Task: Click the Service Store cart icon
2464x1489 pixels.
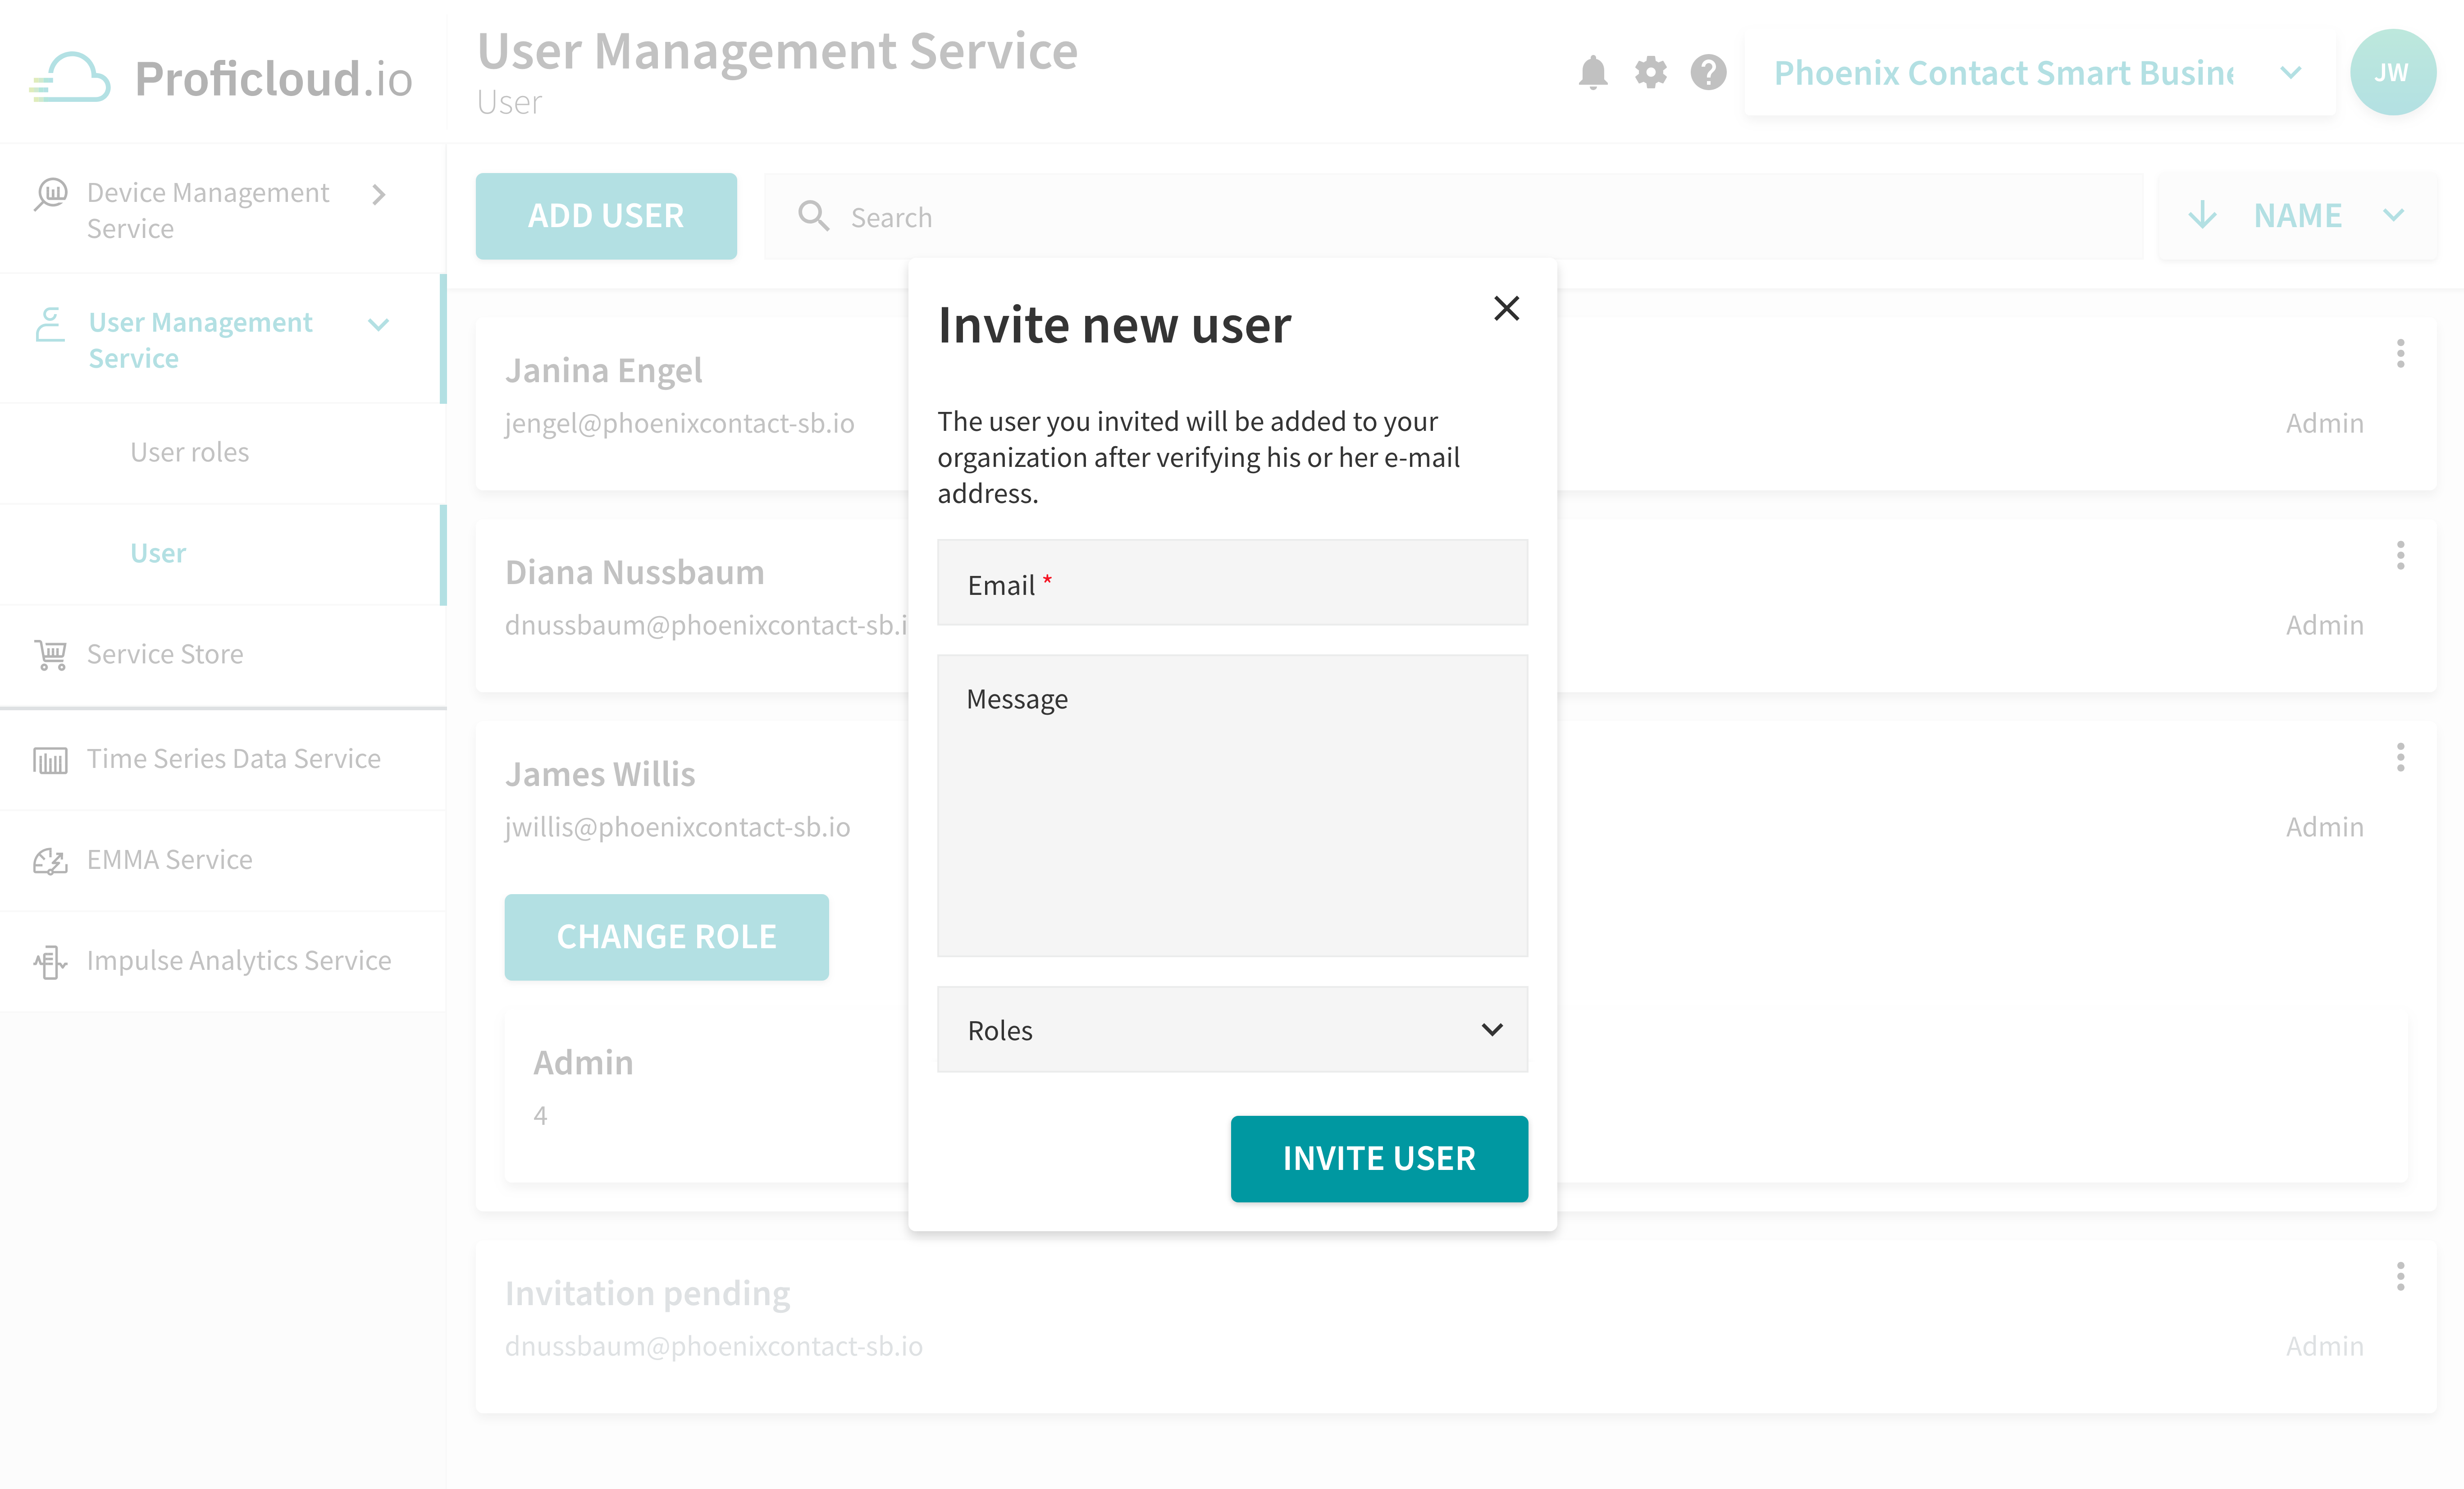Action: click(51, 654)
